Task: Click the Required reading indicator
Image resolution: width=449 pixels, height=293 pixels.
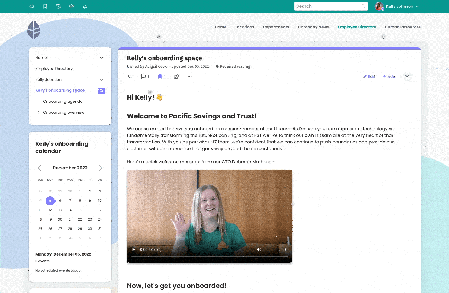Action: pyautogui.click(x=233, y=66)
